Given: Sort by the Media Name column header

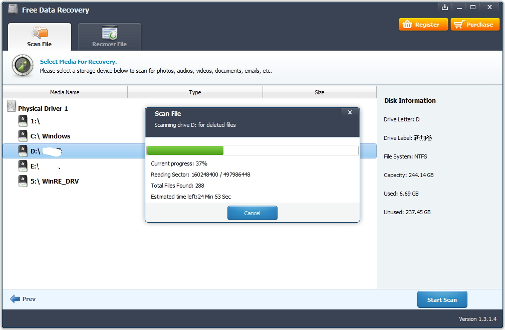Looking at the screenshot, I should tap(65, 92).
